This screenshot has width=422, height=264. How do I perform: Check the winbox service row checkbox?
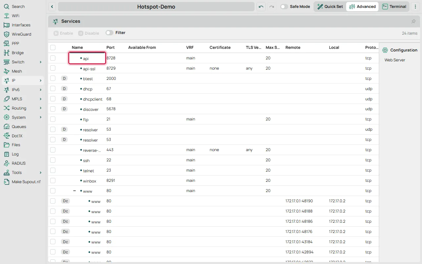[x=53, y=181]
